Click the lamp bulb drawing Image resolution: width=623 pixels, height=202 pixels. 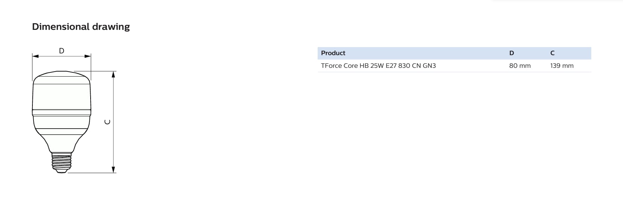tap(62, 122)
